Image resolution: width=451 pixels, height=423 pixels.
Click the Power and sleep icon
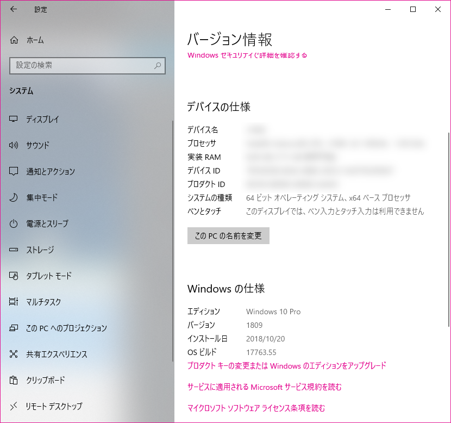14,223
